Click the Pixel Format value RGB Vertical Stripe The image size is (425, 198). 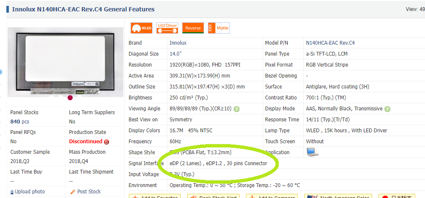point(327,65)
